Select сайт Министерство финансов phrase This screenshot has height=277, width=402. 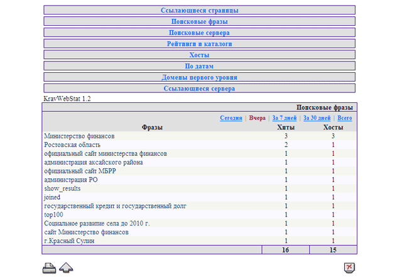click(x=86, y=232)
